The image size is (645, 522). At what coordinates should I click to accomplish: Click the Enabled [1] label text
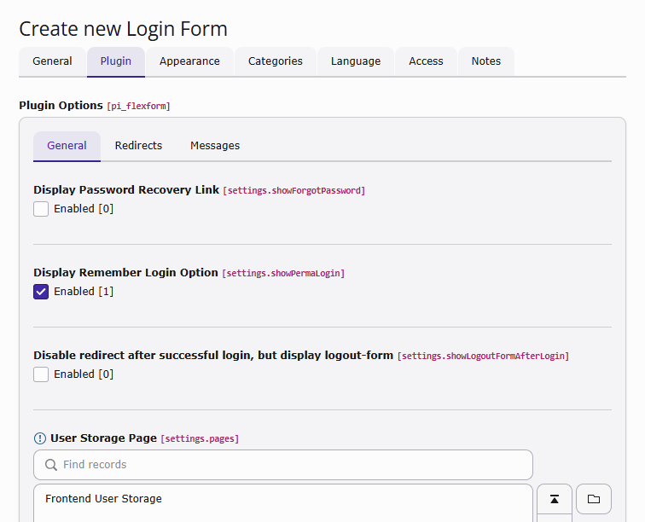84,292
